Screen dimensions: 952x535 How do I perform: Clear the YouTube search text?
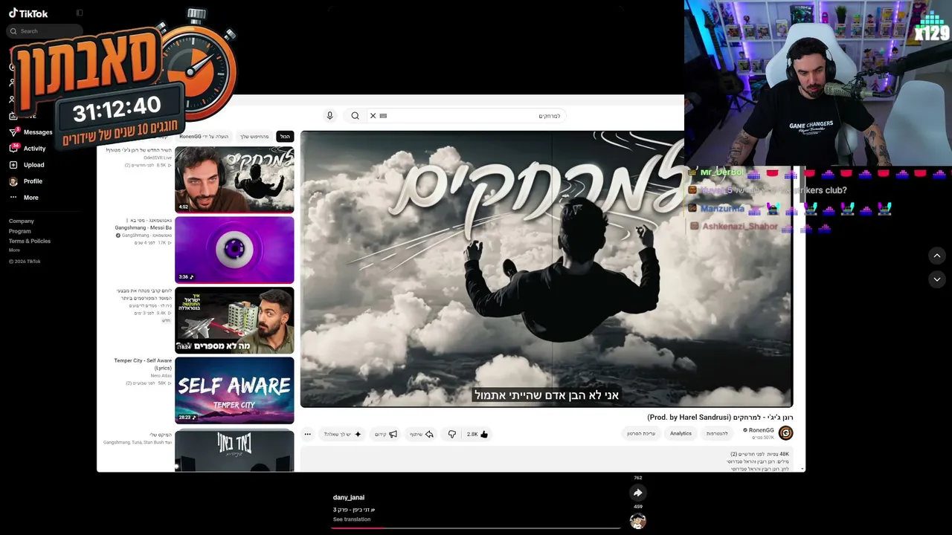coord(373,116)
